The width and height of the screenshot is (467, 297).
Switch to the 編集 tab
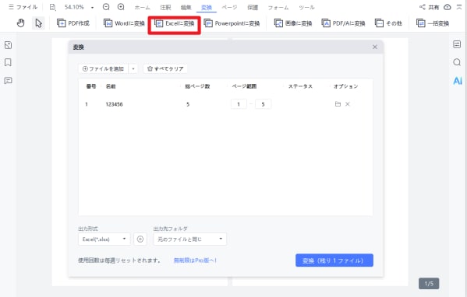click(x=186, y=8)
